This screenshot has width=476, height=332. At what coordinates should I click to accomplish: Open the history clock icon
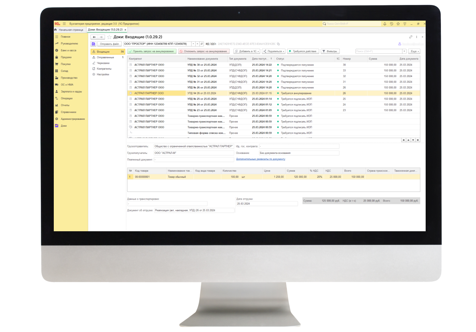point(391,24)
